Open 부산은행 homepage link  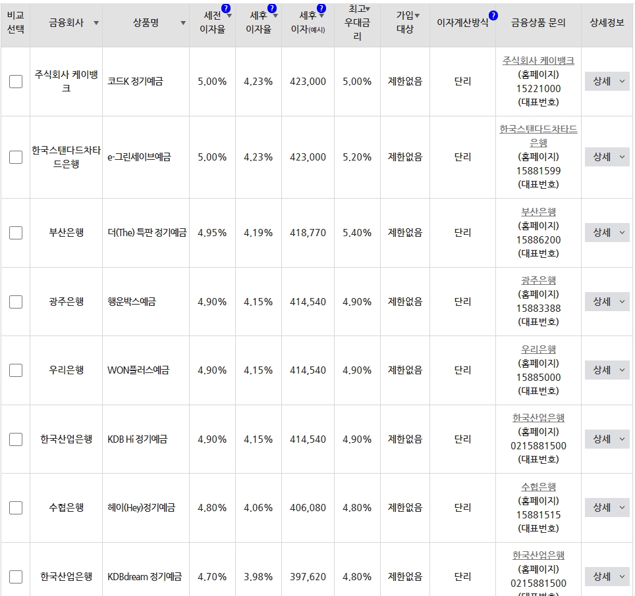coord(538,212)
